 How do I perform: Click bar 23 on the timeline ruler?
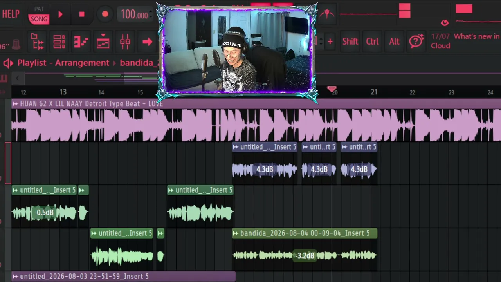click(451, 92)
